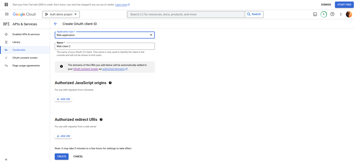This screenshot has width=354, height=162.
Task: Click the Name field containing Web client 2
Action: [105, 46]
